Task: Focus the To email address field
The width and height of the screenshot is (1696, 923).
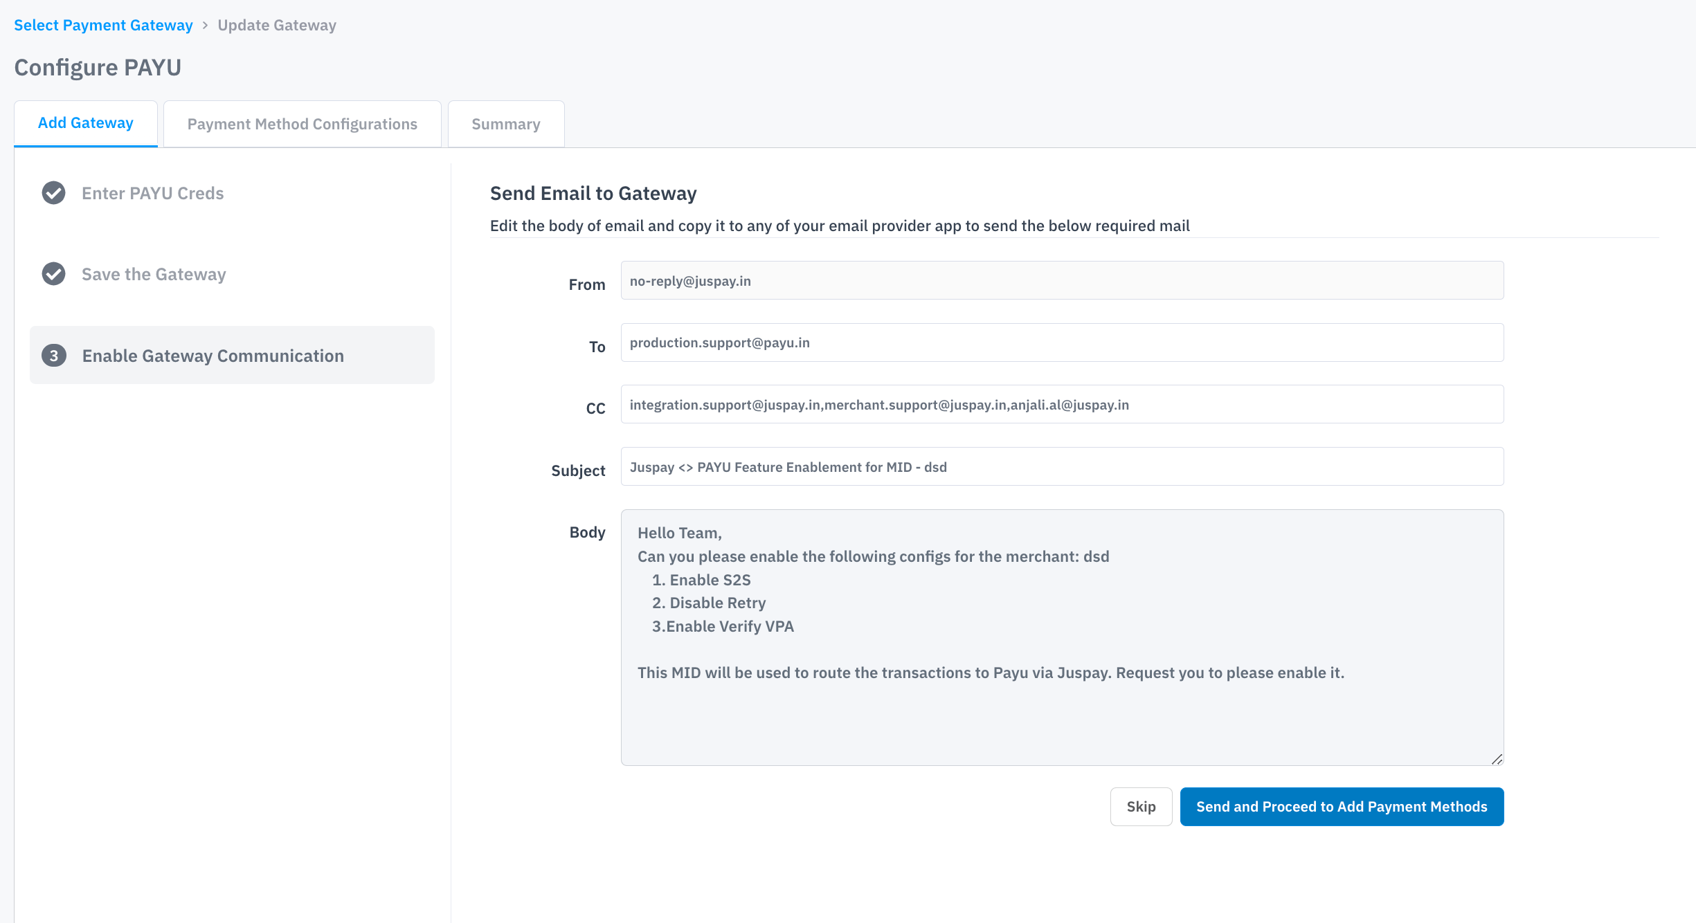Action: click(1062, 342)
